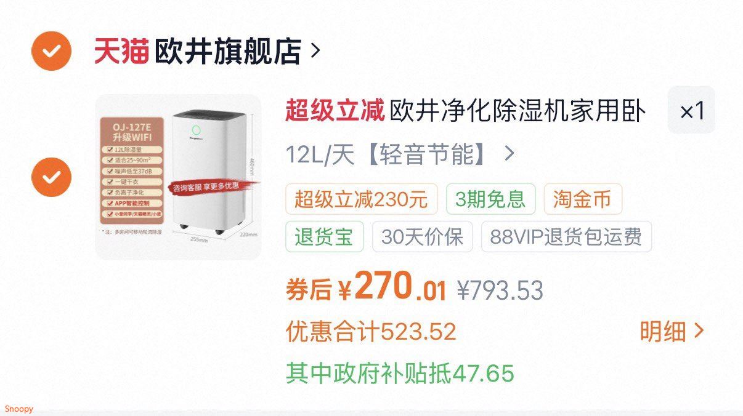
Task: Click the 欧井旗舰店 store name
Action: click(x=227, y=51)
